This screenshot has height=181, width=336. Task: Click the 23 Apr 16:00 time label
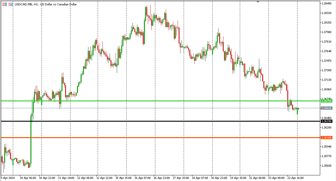295,178
